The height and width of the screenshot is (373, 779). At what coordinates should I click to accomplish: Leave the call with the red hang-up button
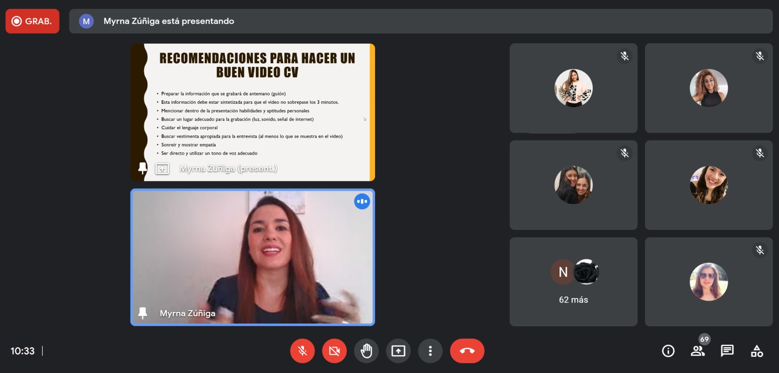[467, 351]
